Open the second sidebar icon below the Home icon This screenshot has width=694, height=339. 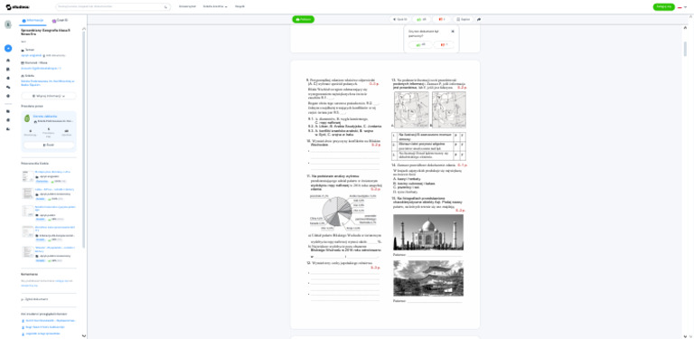[x=8, y=69]
